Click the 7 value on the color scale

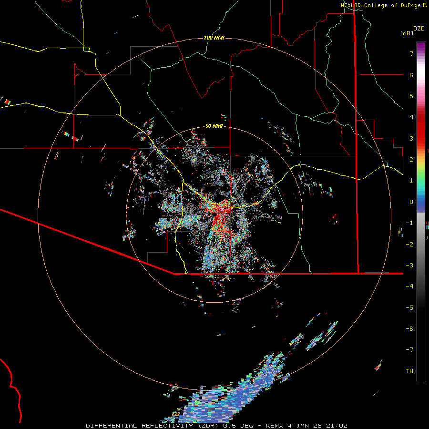click(411, 53)
